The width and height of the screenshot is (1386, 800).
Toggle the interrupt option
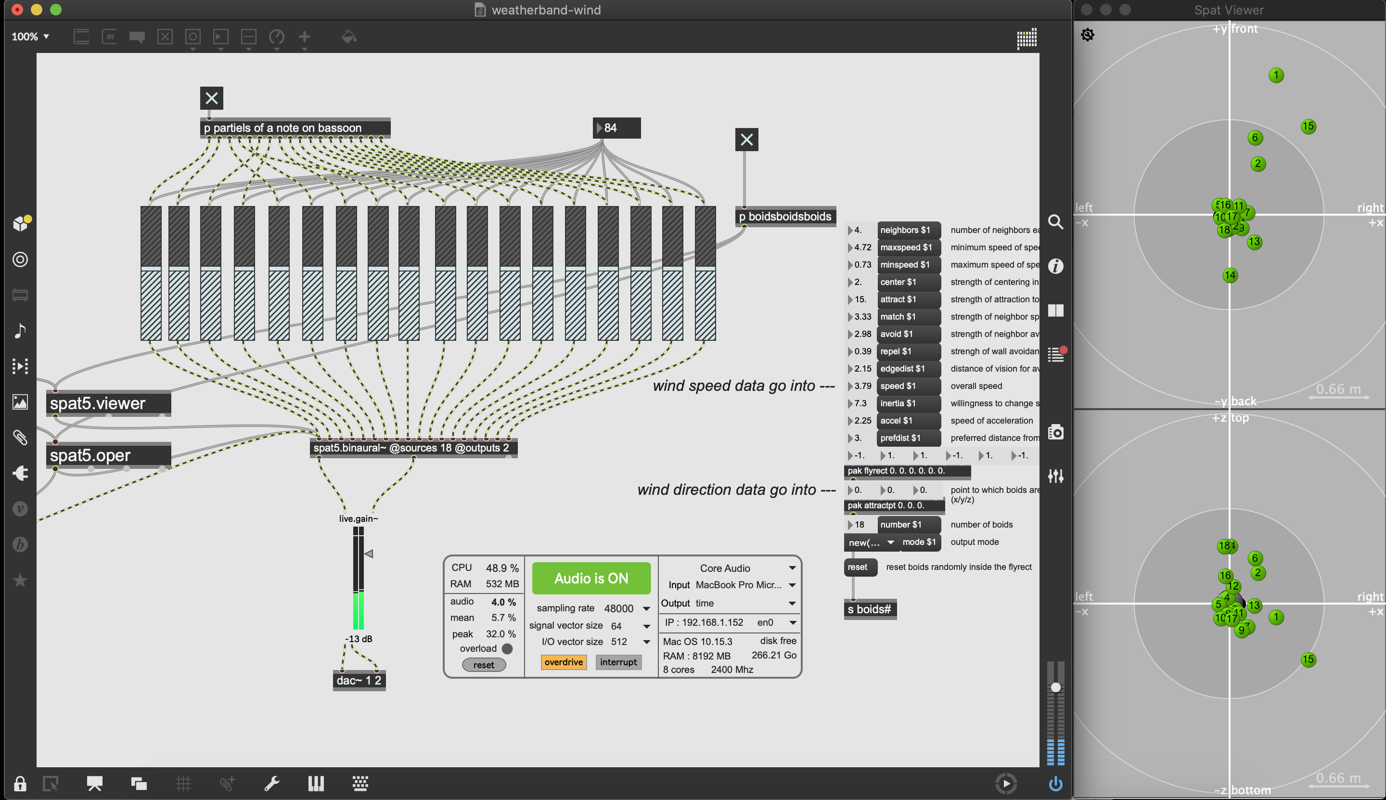[618, 662]
